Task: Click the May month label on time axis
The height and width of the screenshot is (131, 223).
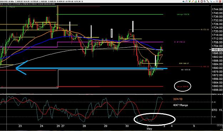Action: 149,129
